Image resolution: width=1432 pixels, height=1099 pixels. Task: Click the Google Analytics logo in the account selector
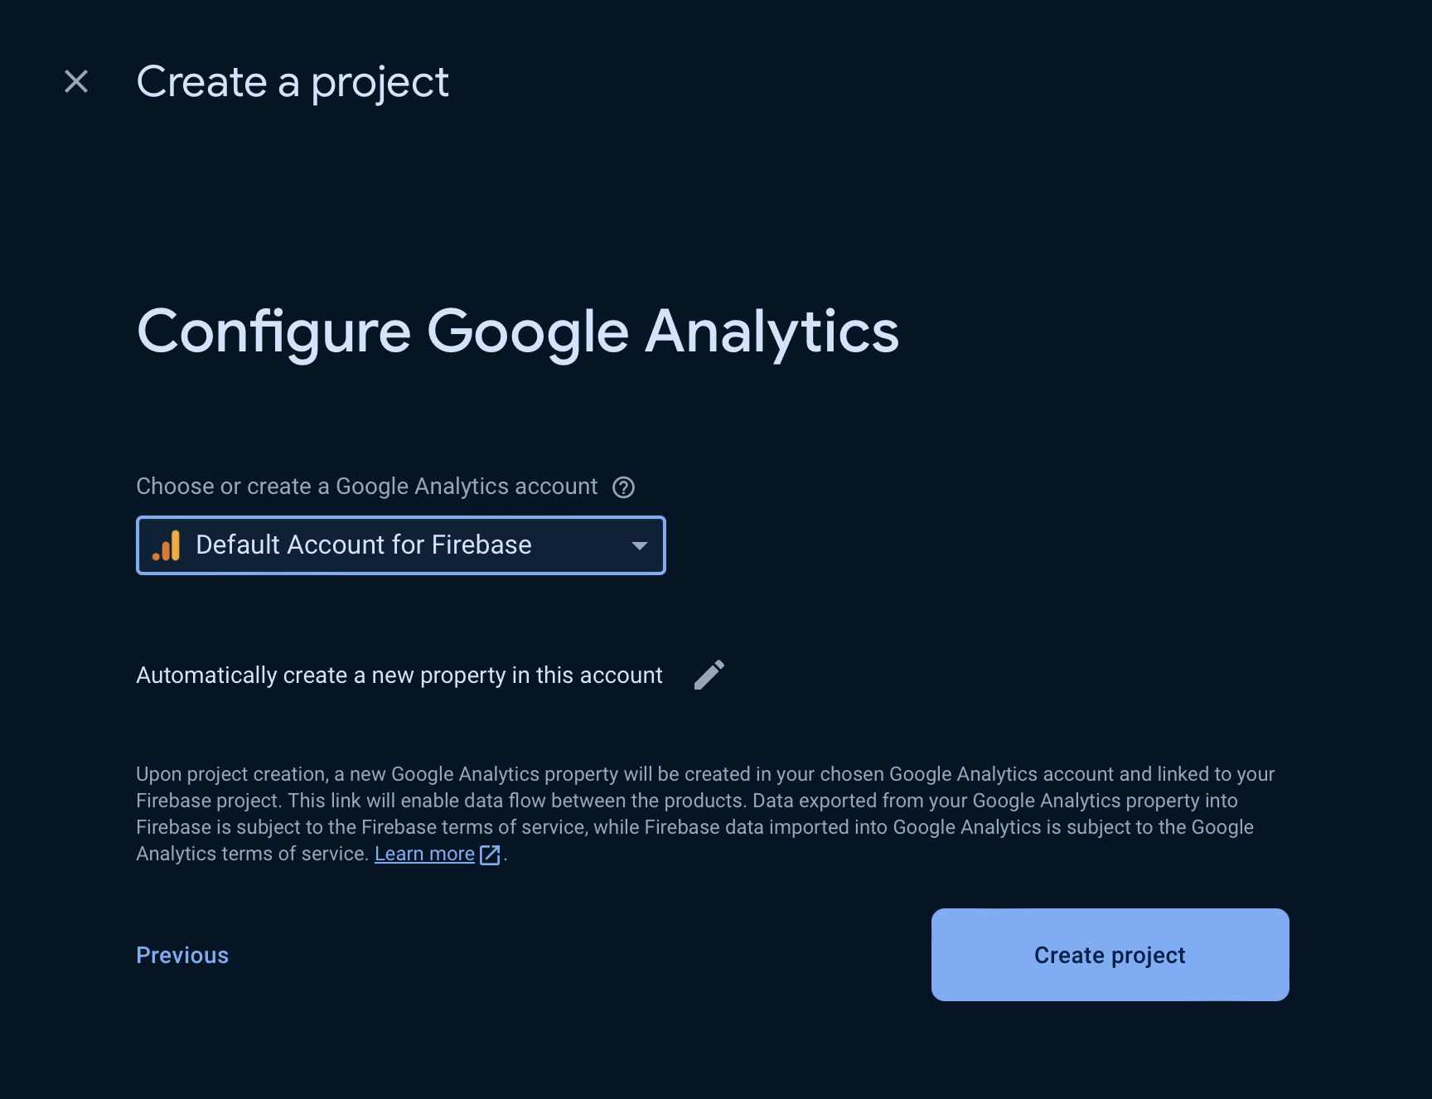(167, 545)
